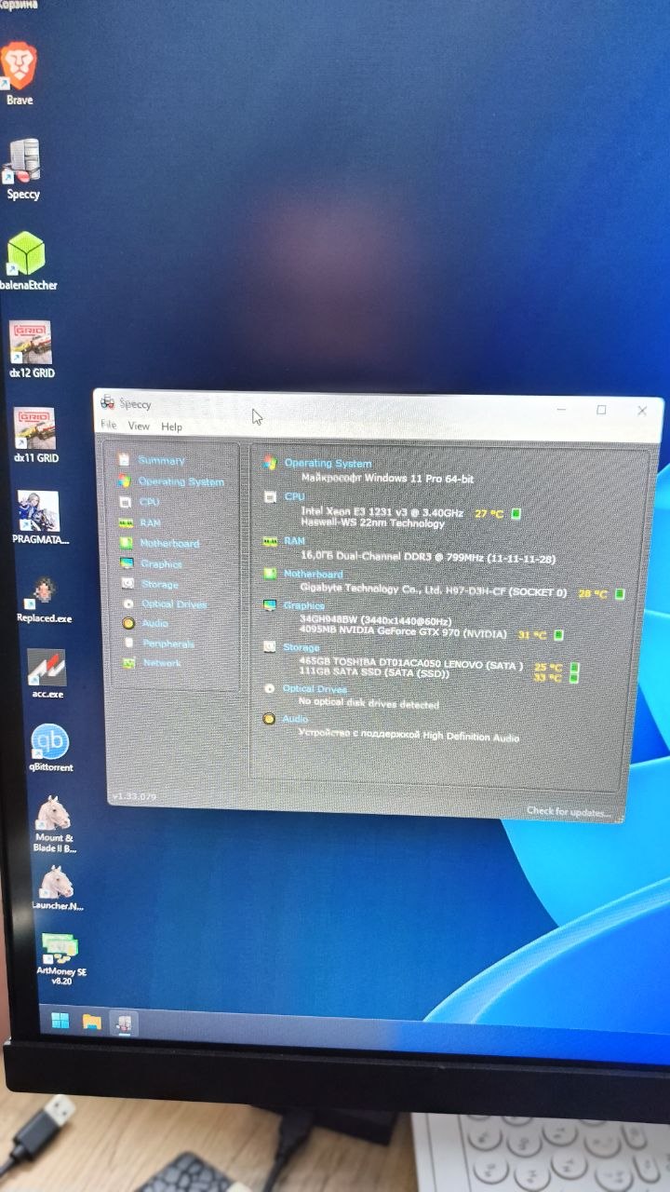Click the speaker icon beside Audio heading
Viewport: 670px width, 1192px height.
click(x=269, y=719)
